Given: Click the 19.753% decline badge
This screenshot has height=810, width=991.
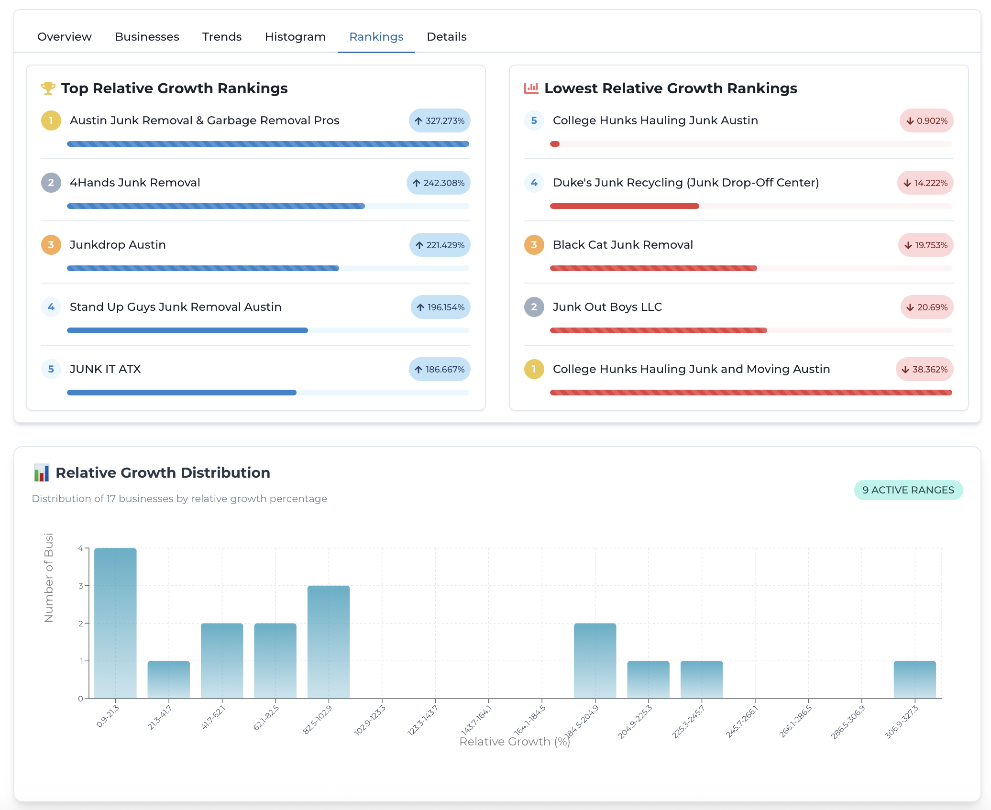Looking at the screenshot, I should [x=926, y=245].
